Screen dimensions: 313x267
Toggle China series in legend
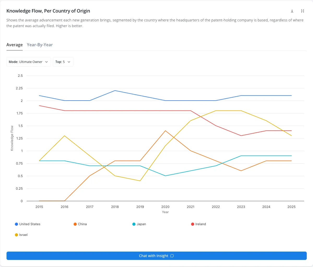80,224
